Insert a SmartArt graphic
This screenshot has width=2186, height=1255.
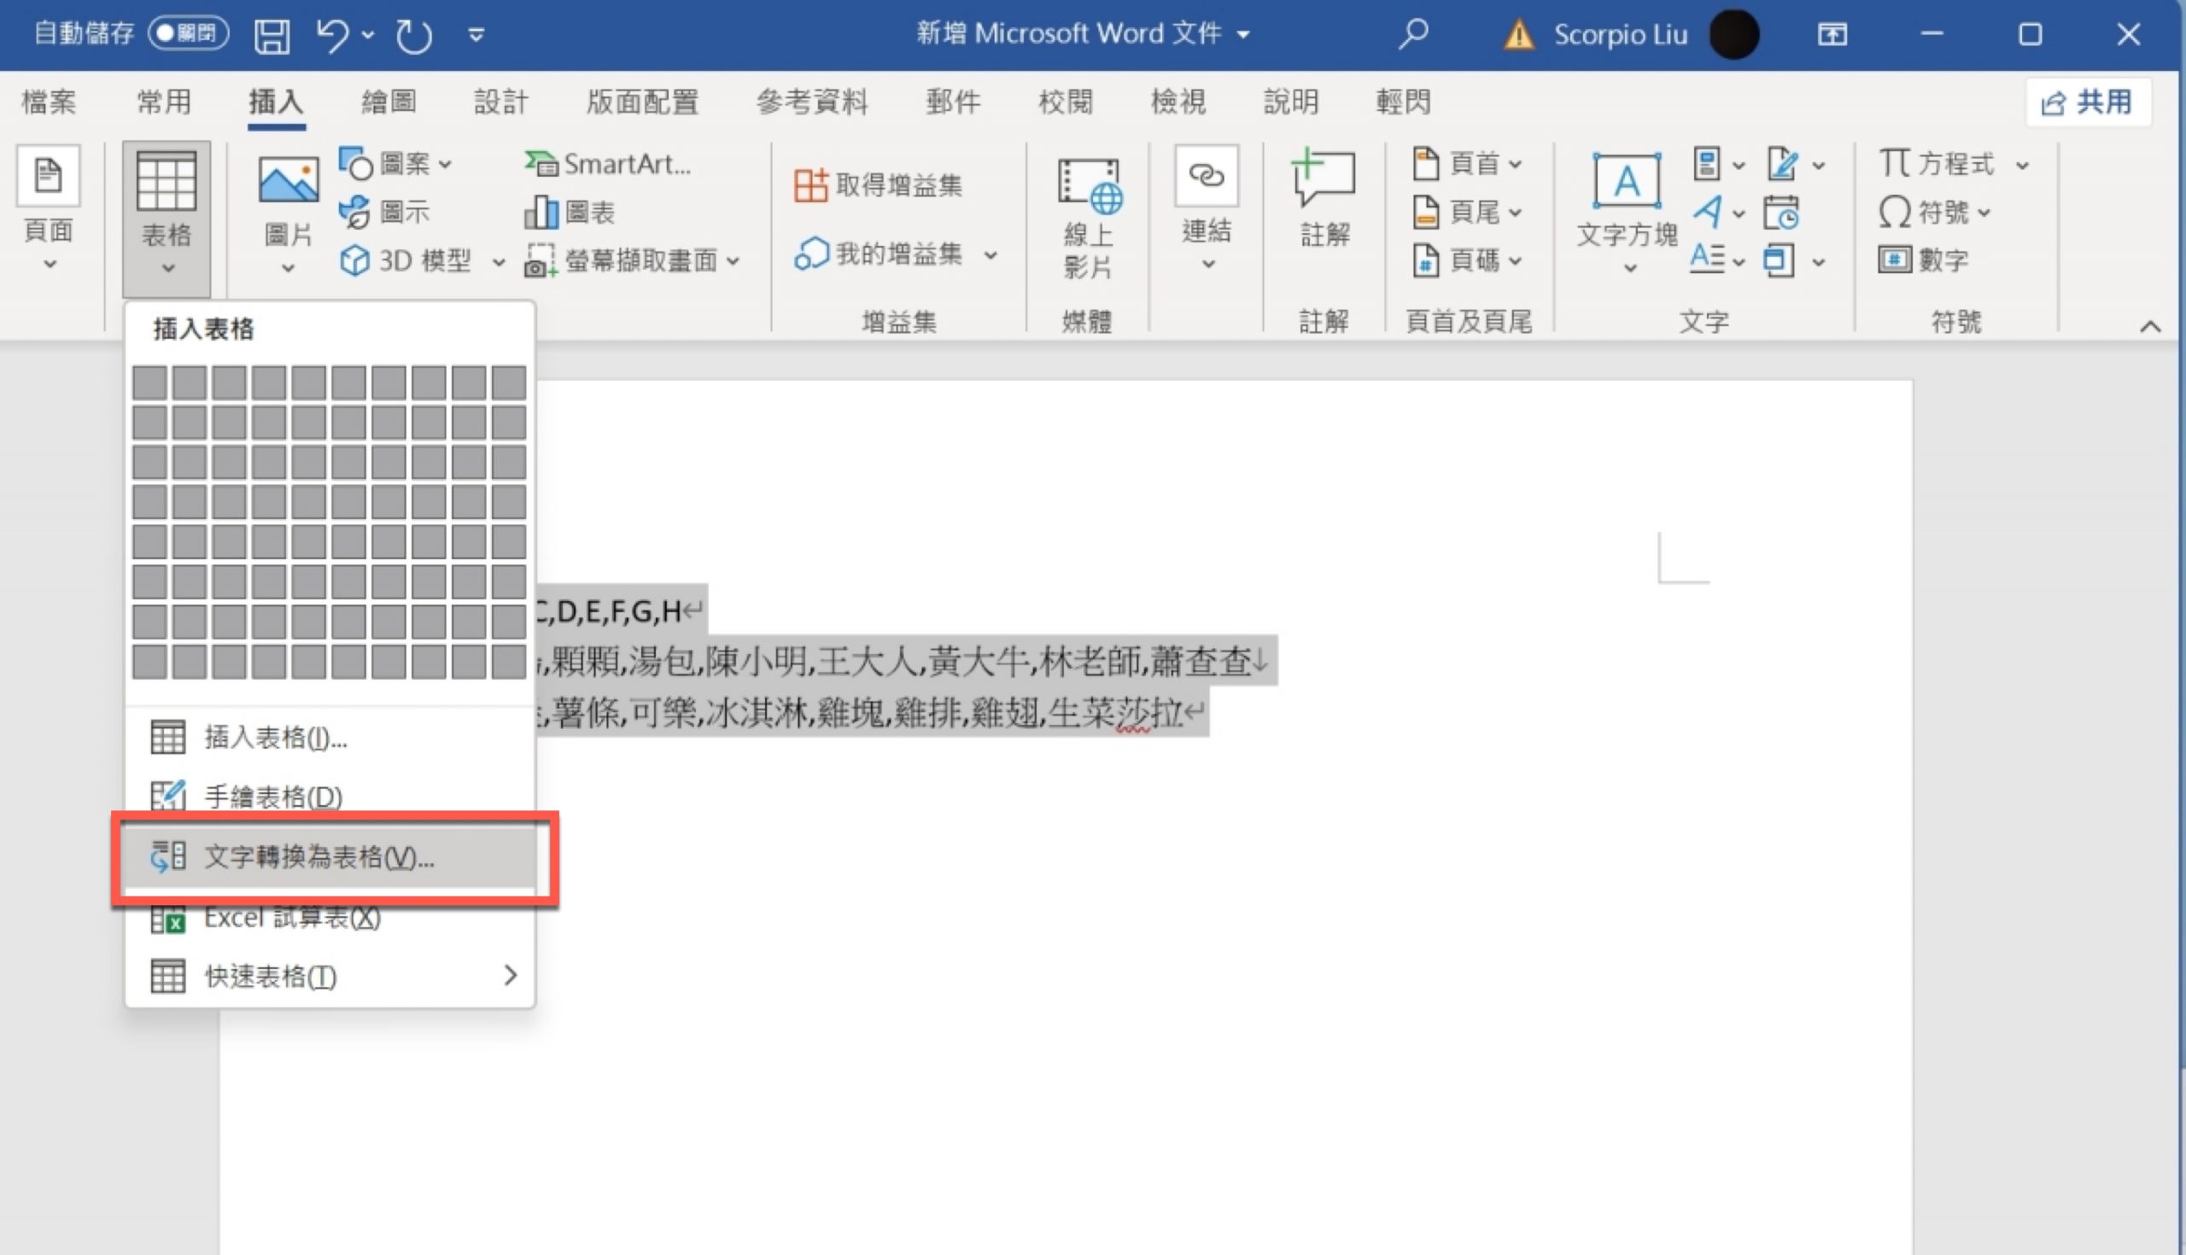[609, 163]
